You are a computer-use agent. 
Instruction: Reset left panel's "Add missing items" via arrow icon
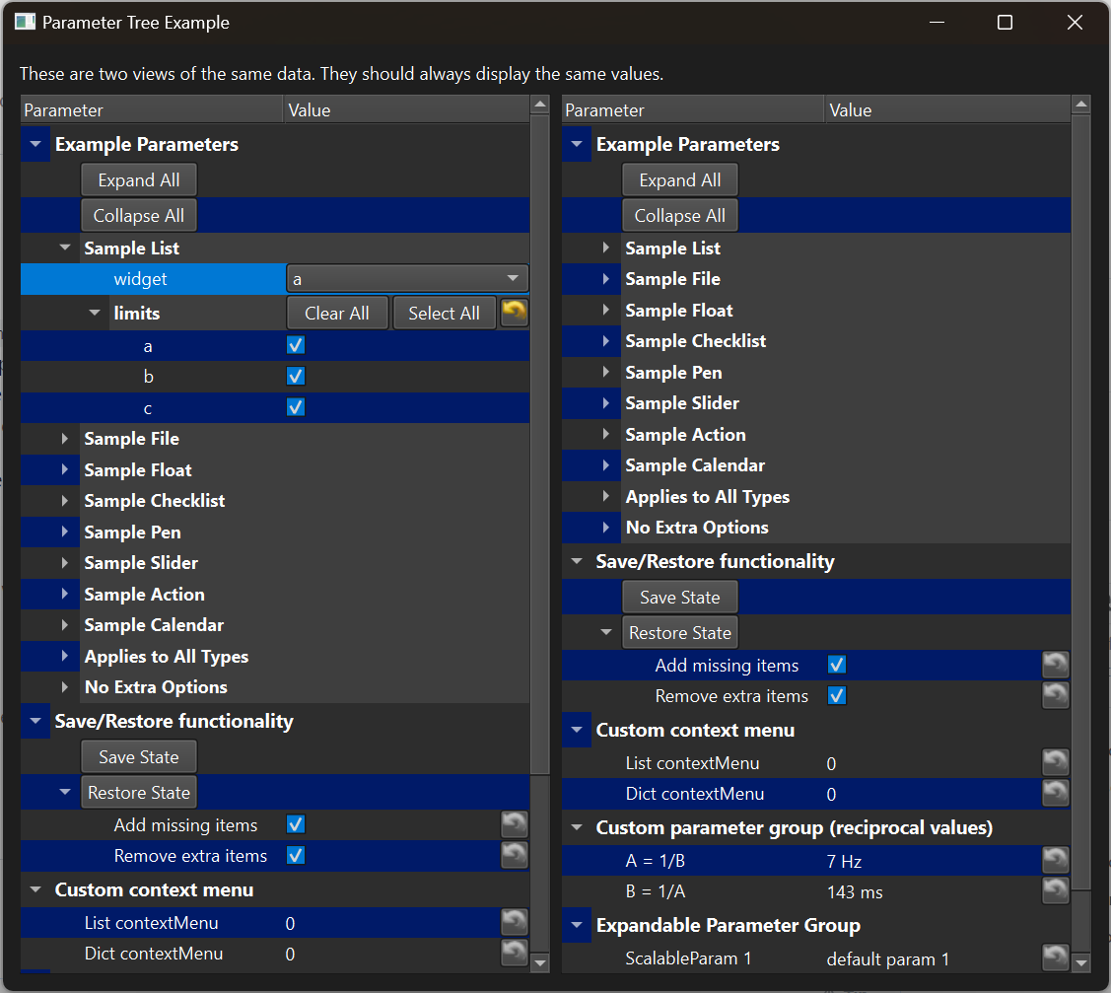(x=514, y=824)
